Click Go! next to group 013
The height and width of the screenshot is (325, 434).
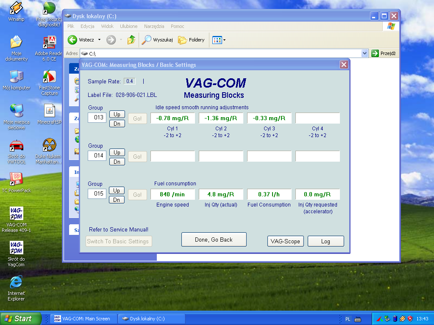pyautogui.click(x=137, y=118)
